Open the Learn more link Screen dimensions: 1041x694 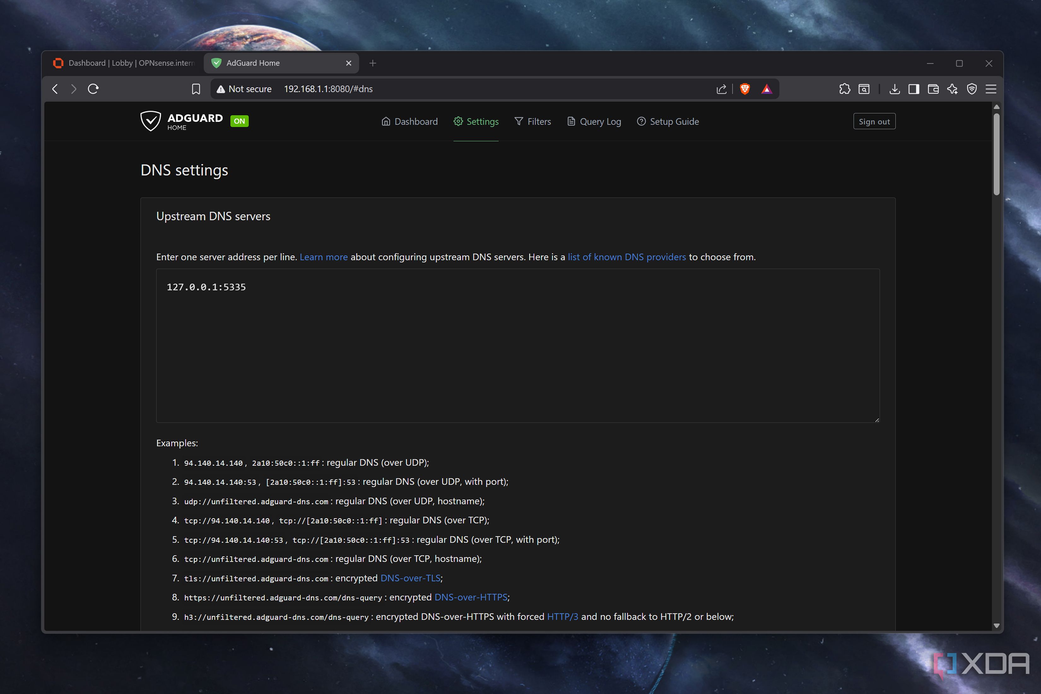pos(324,257)
